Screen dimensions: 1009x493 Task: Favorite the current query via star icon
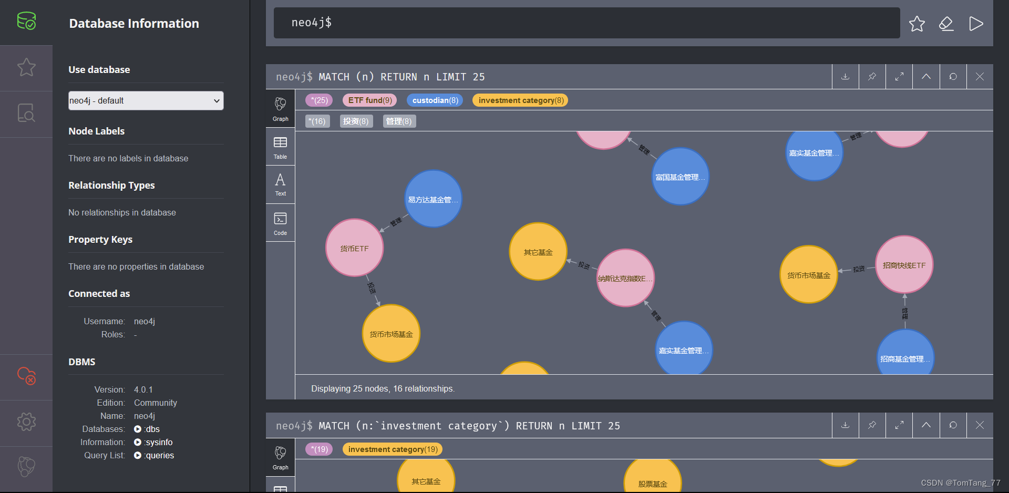917,23
